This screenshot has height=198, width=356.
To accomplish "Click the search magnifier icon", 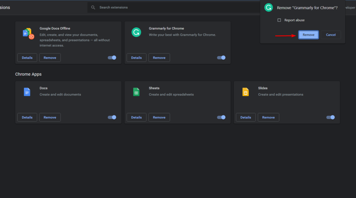I will coord(93,8).
